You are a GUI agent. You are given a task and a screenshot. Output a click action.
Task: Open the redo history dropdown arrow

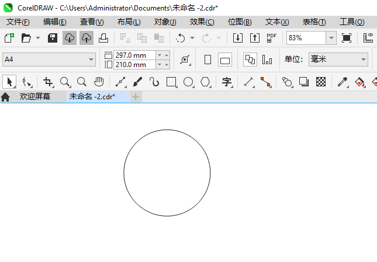click(x=219, y=38)
